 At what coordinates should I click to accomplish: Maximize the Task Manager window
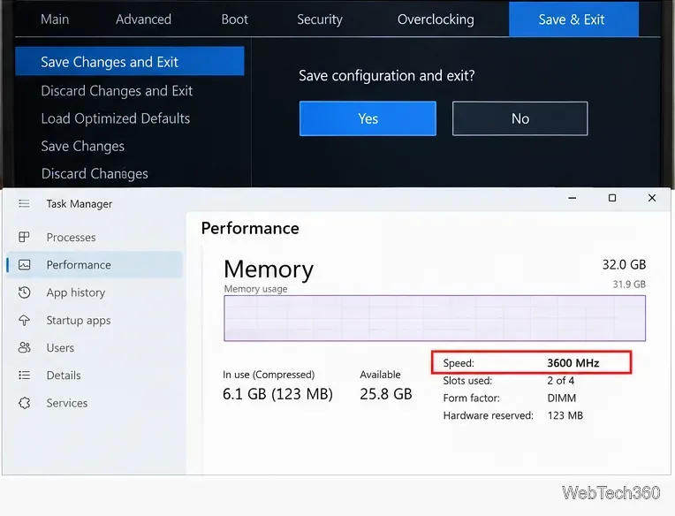coord(612,198)
